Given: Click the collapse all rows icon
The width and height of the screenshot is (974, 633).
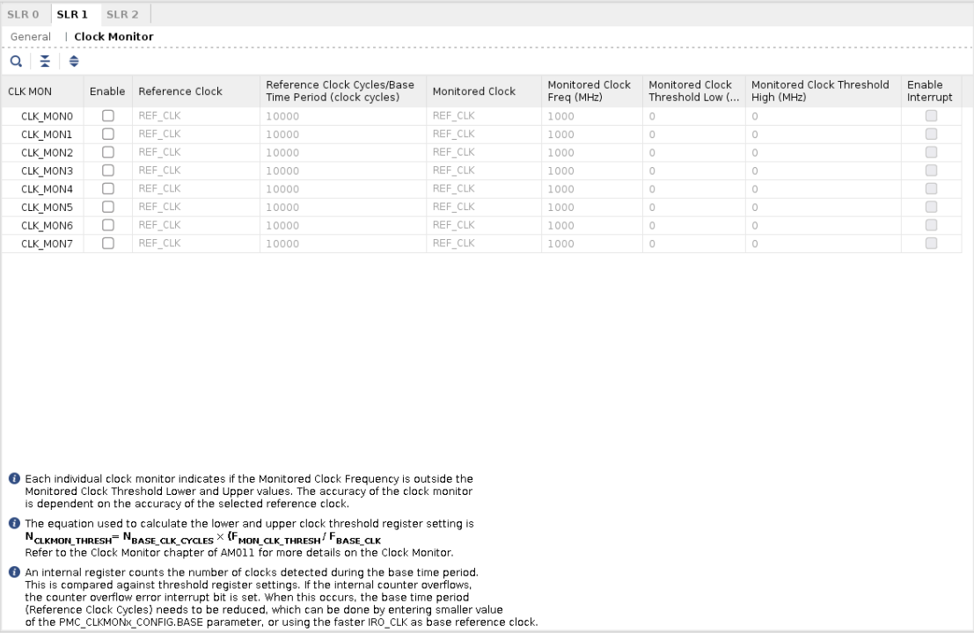Looking at the screenshot, I should pos(45,62).
